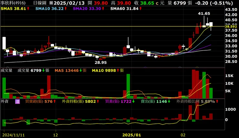Viewport: 239px width, 138px height.
Task: Click the 36.00 price axis label
Action: pyautogui.click(x=231, y=35)
